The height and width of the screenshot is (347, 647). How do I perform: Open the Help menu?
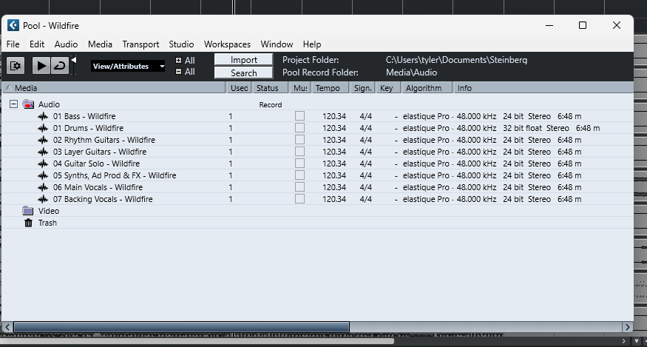pos(312,44)
